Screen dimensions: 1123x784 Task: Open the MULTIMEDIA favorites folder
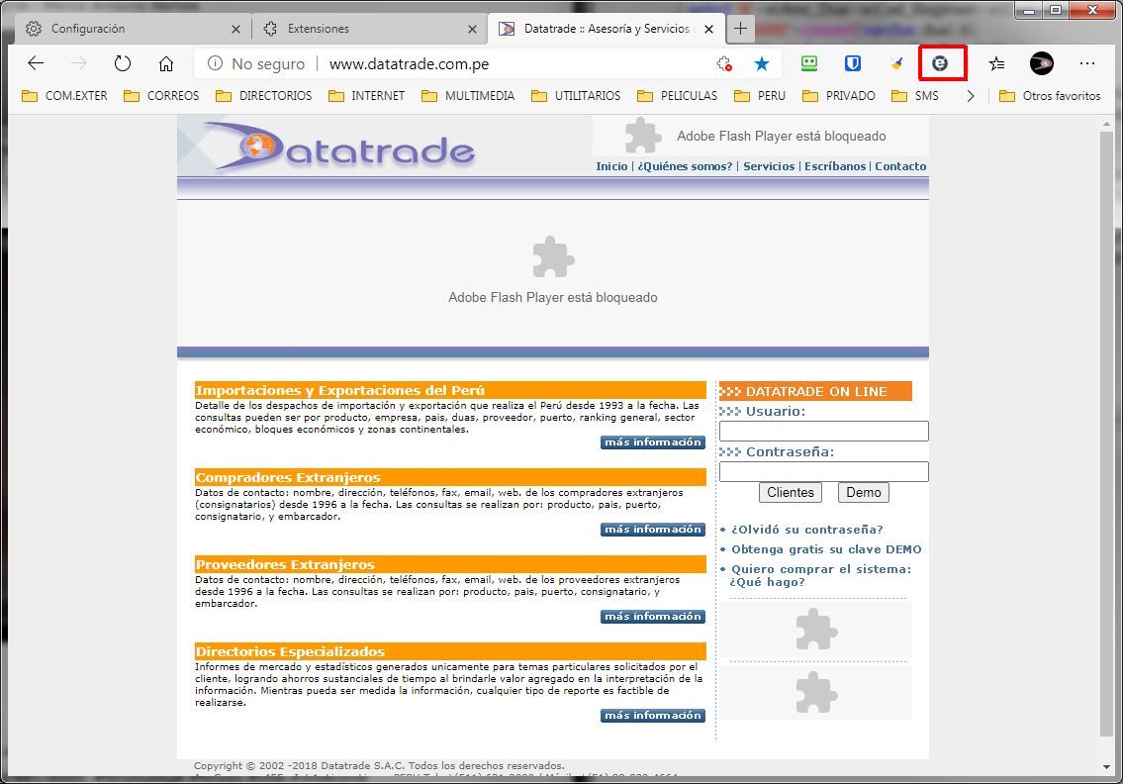tap(468, 96)
